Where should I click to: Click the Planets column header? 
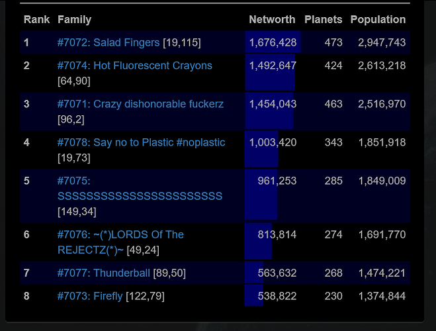pos(323,20)
